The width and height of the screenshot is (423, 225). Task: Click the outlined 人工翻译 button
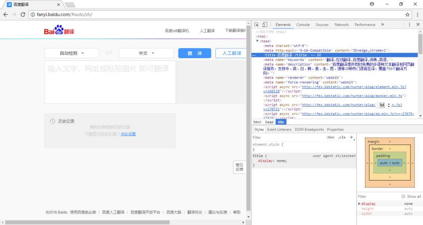point(231,53)
